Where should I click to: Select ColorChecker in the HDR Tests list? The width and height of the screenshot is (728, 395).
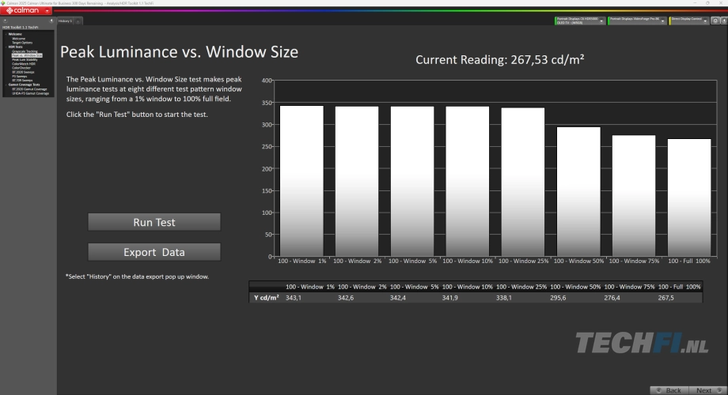(21, 68)
